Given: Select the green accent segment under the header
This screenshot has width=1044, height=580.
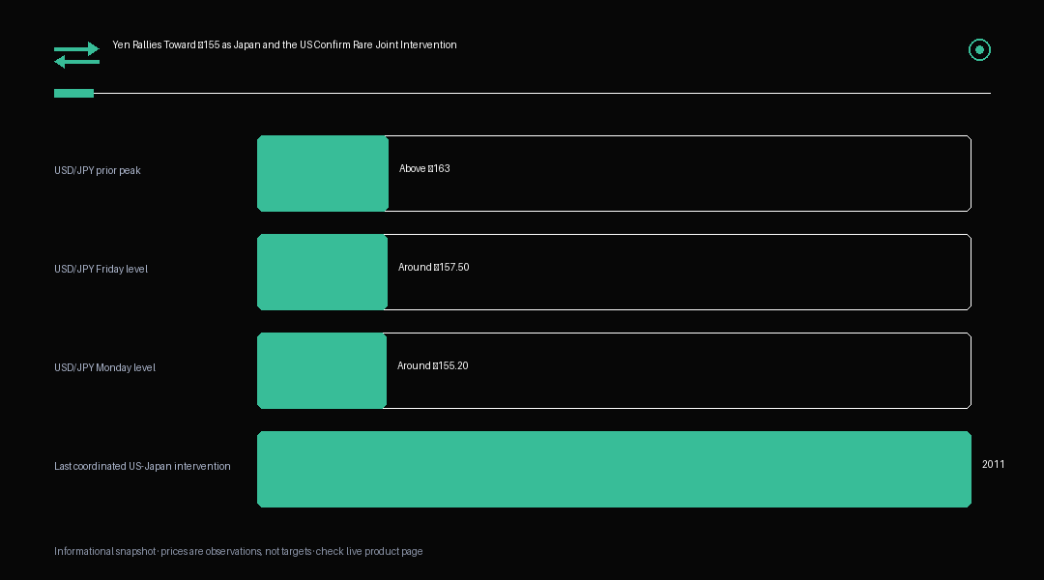Looking at the screenshot, I should (x=73, y=93).
